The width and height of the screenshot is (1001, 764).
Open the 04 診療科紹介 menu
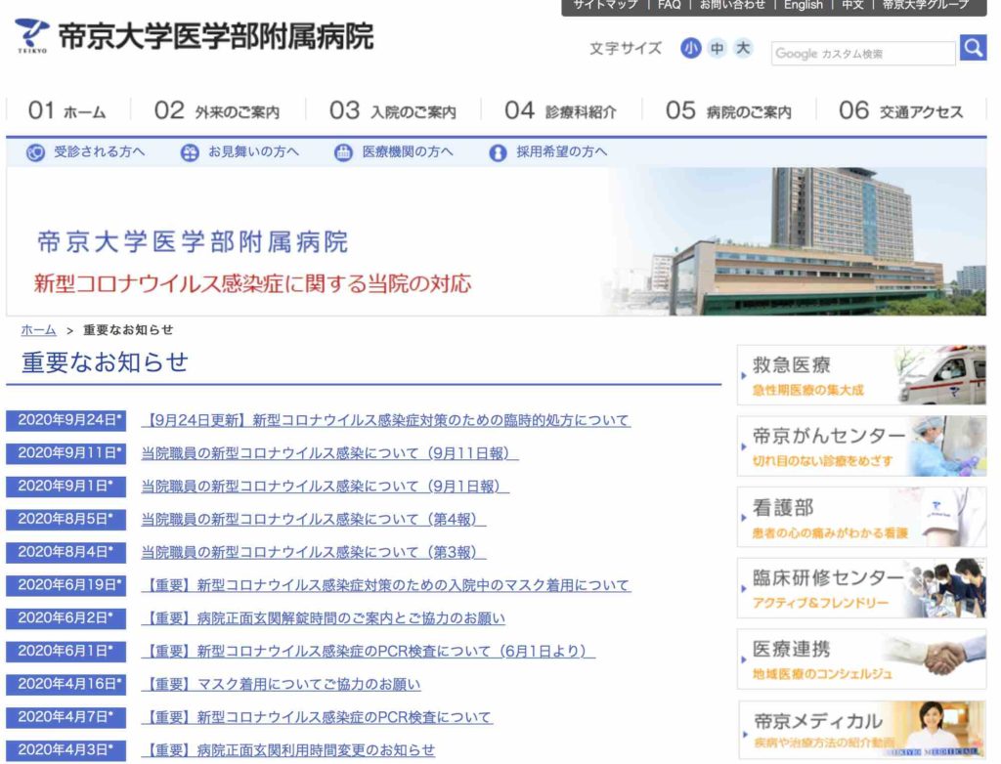[560, 110]
